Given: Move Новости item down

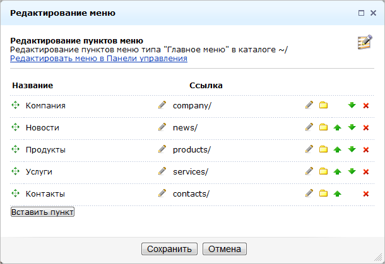Looking at the screenshot, I should 352,127.
